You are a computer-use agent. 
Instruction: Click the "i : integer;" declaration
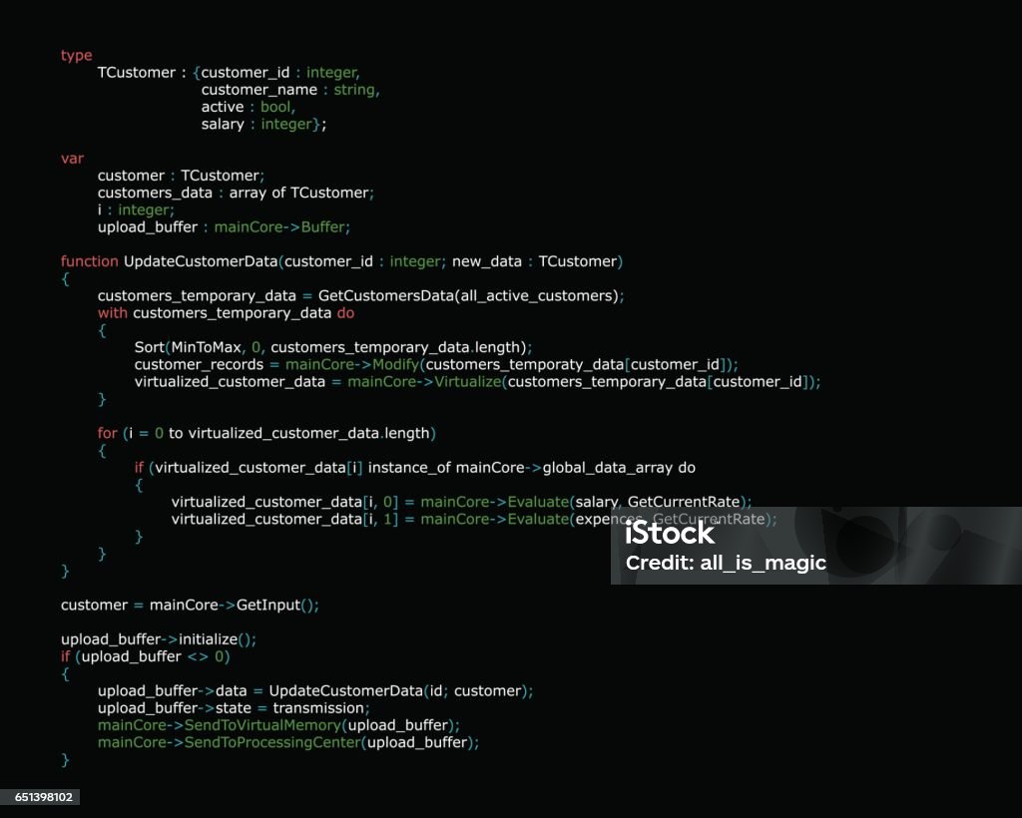pos(136,209)
